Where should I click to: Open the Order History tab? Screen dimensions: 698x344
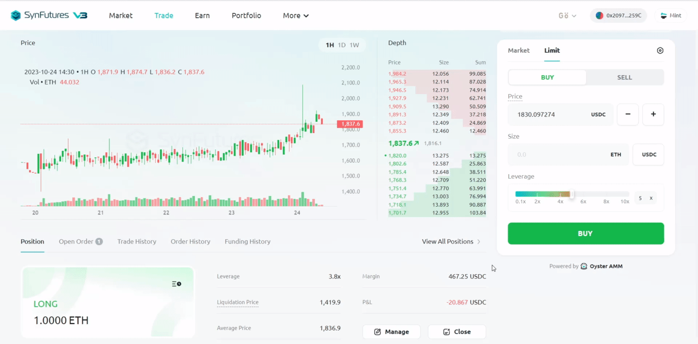[190, 242]
